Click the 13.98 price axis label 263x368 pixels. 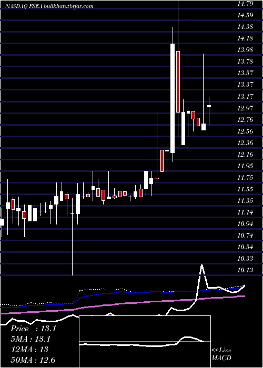245,50
